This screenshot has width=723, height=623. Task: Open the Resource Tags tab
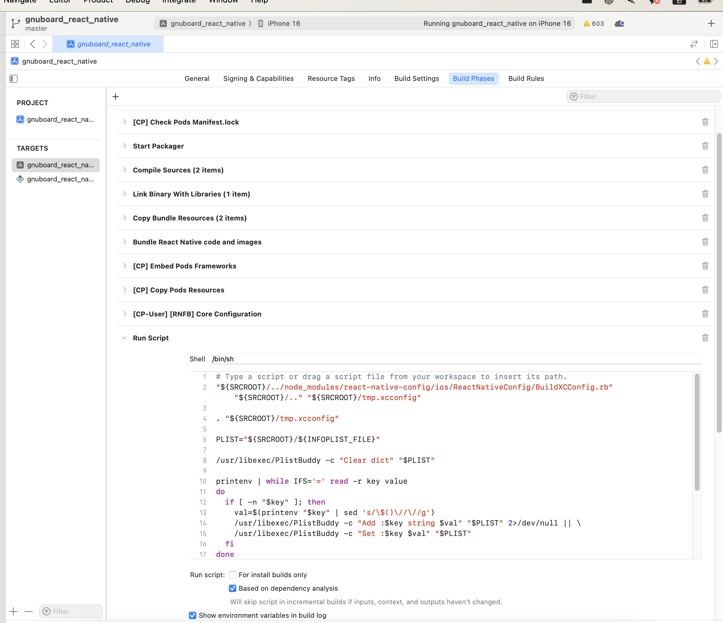click(x=331, y=78)
